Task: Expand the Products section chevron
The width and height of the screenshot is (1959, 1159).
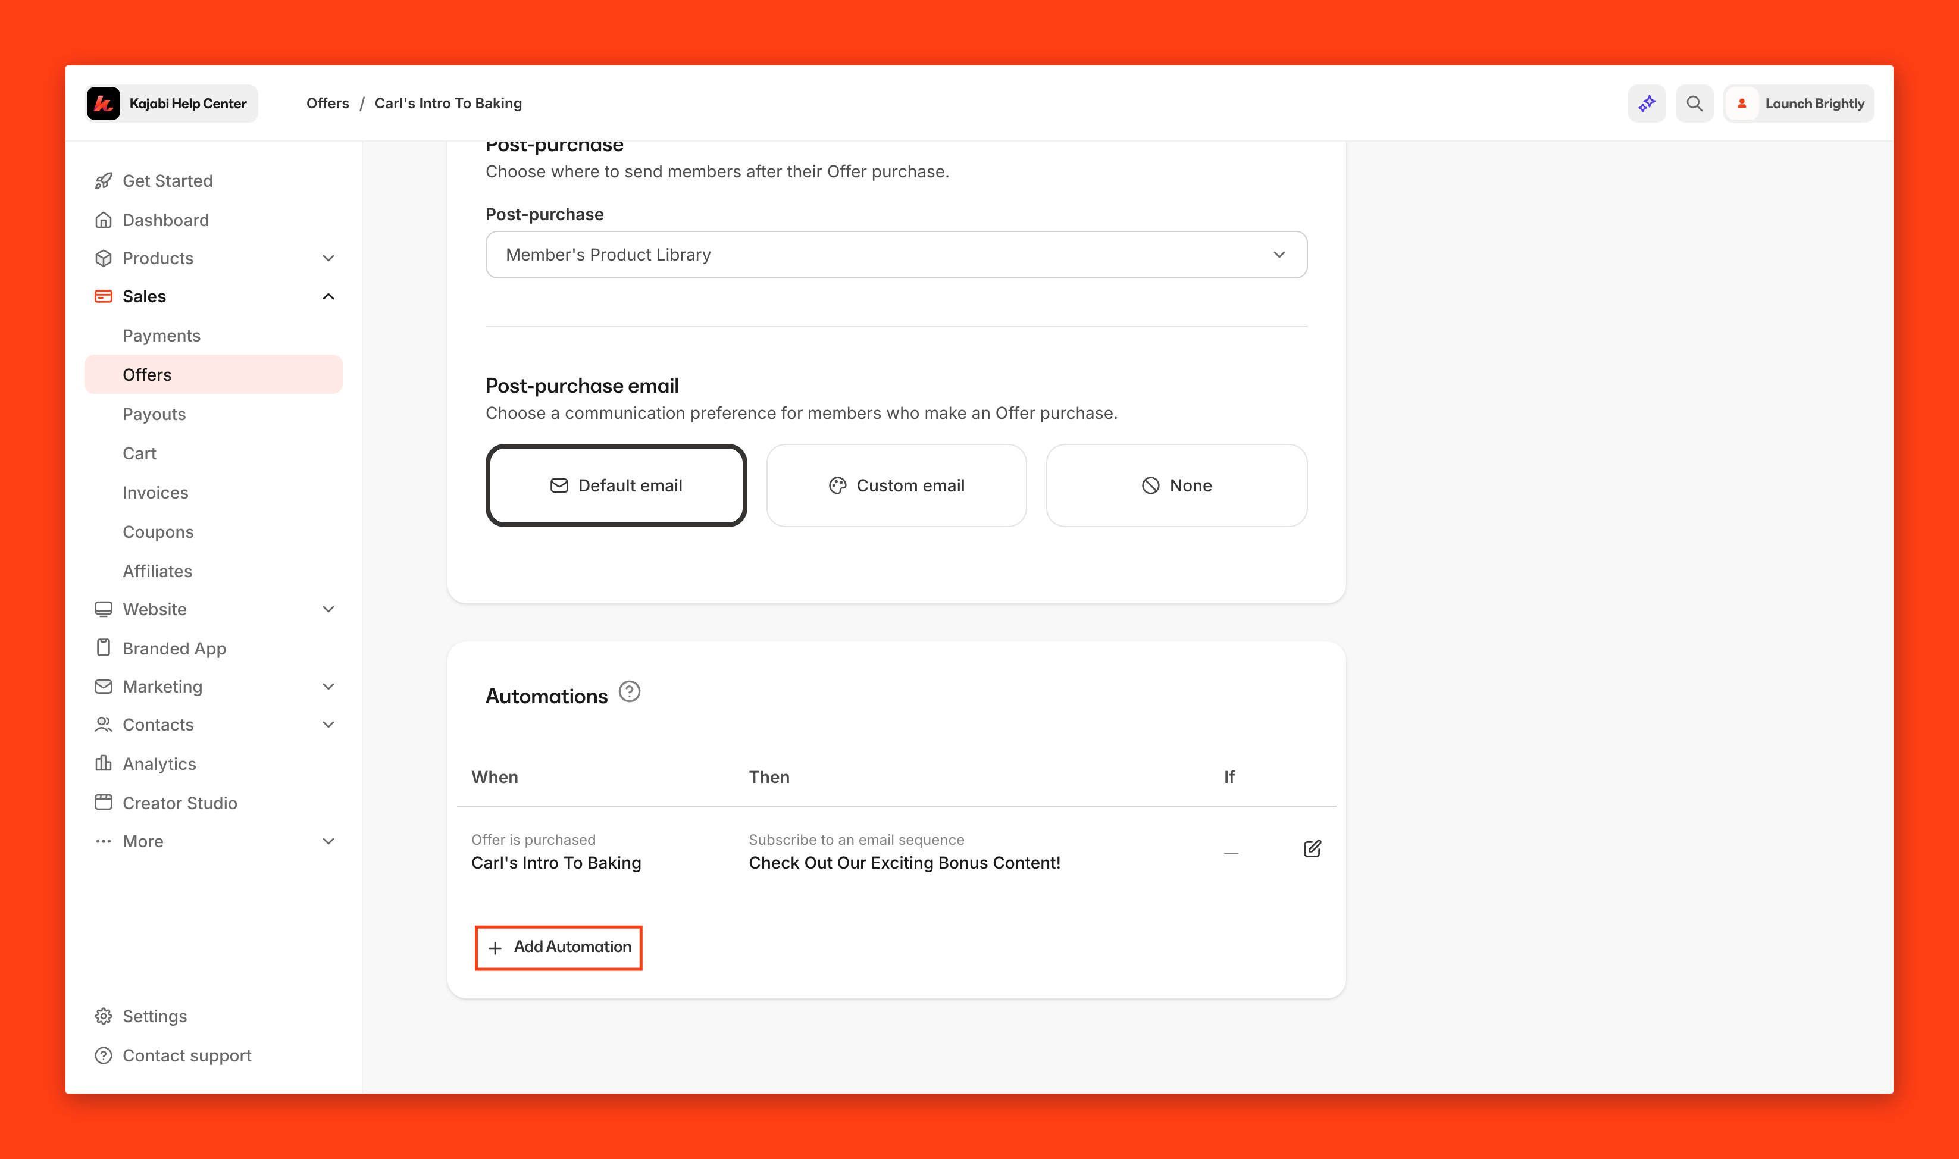Action: 329,258
